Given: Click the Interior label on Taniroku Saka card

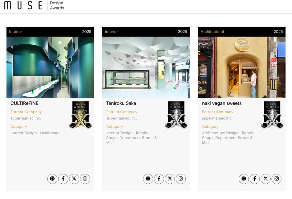Looking at the screenshot, I should point(111,32).
